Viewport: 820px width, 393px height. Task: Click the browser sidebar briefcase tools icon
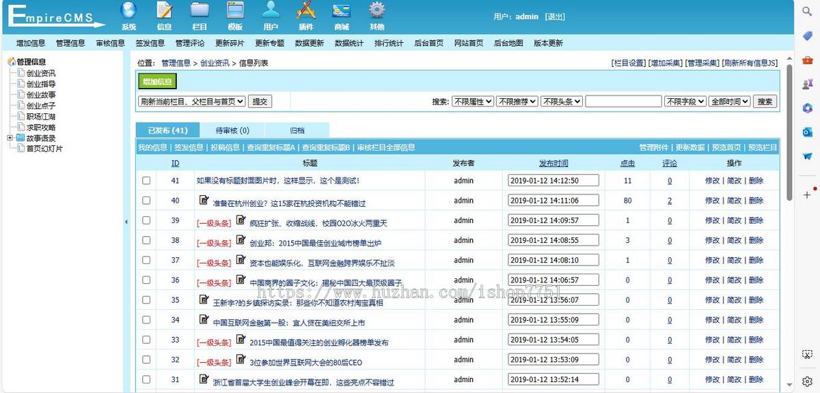point(807,60)
